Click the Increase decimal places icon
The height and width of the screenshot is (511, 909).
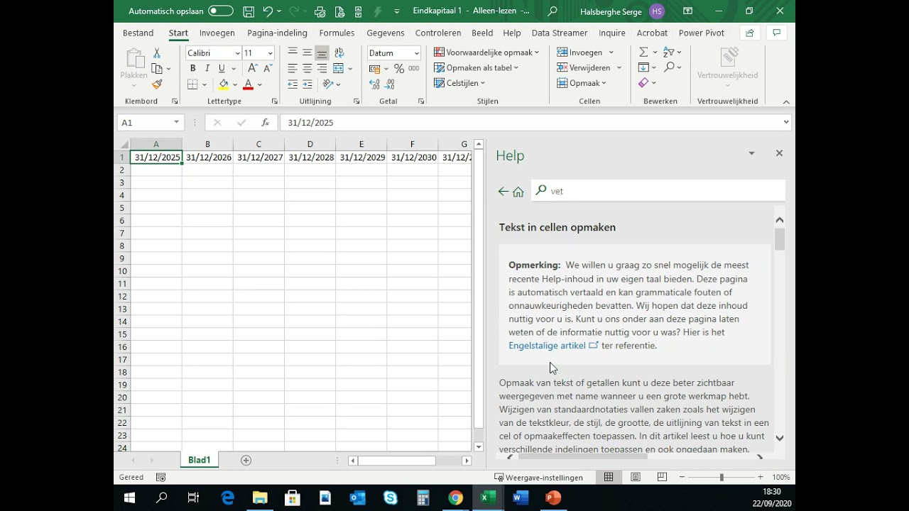(374, 84)
